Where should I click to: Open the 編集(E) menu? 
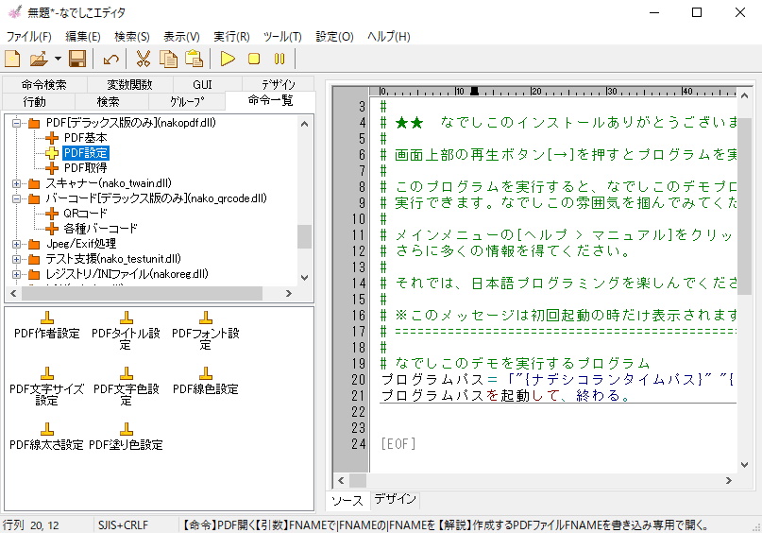(x=82, y=37)
